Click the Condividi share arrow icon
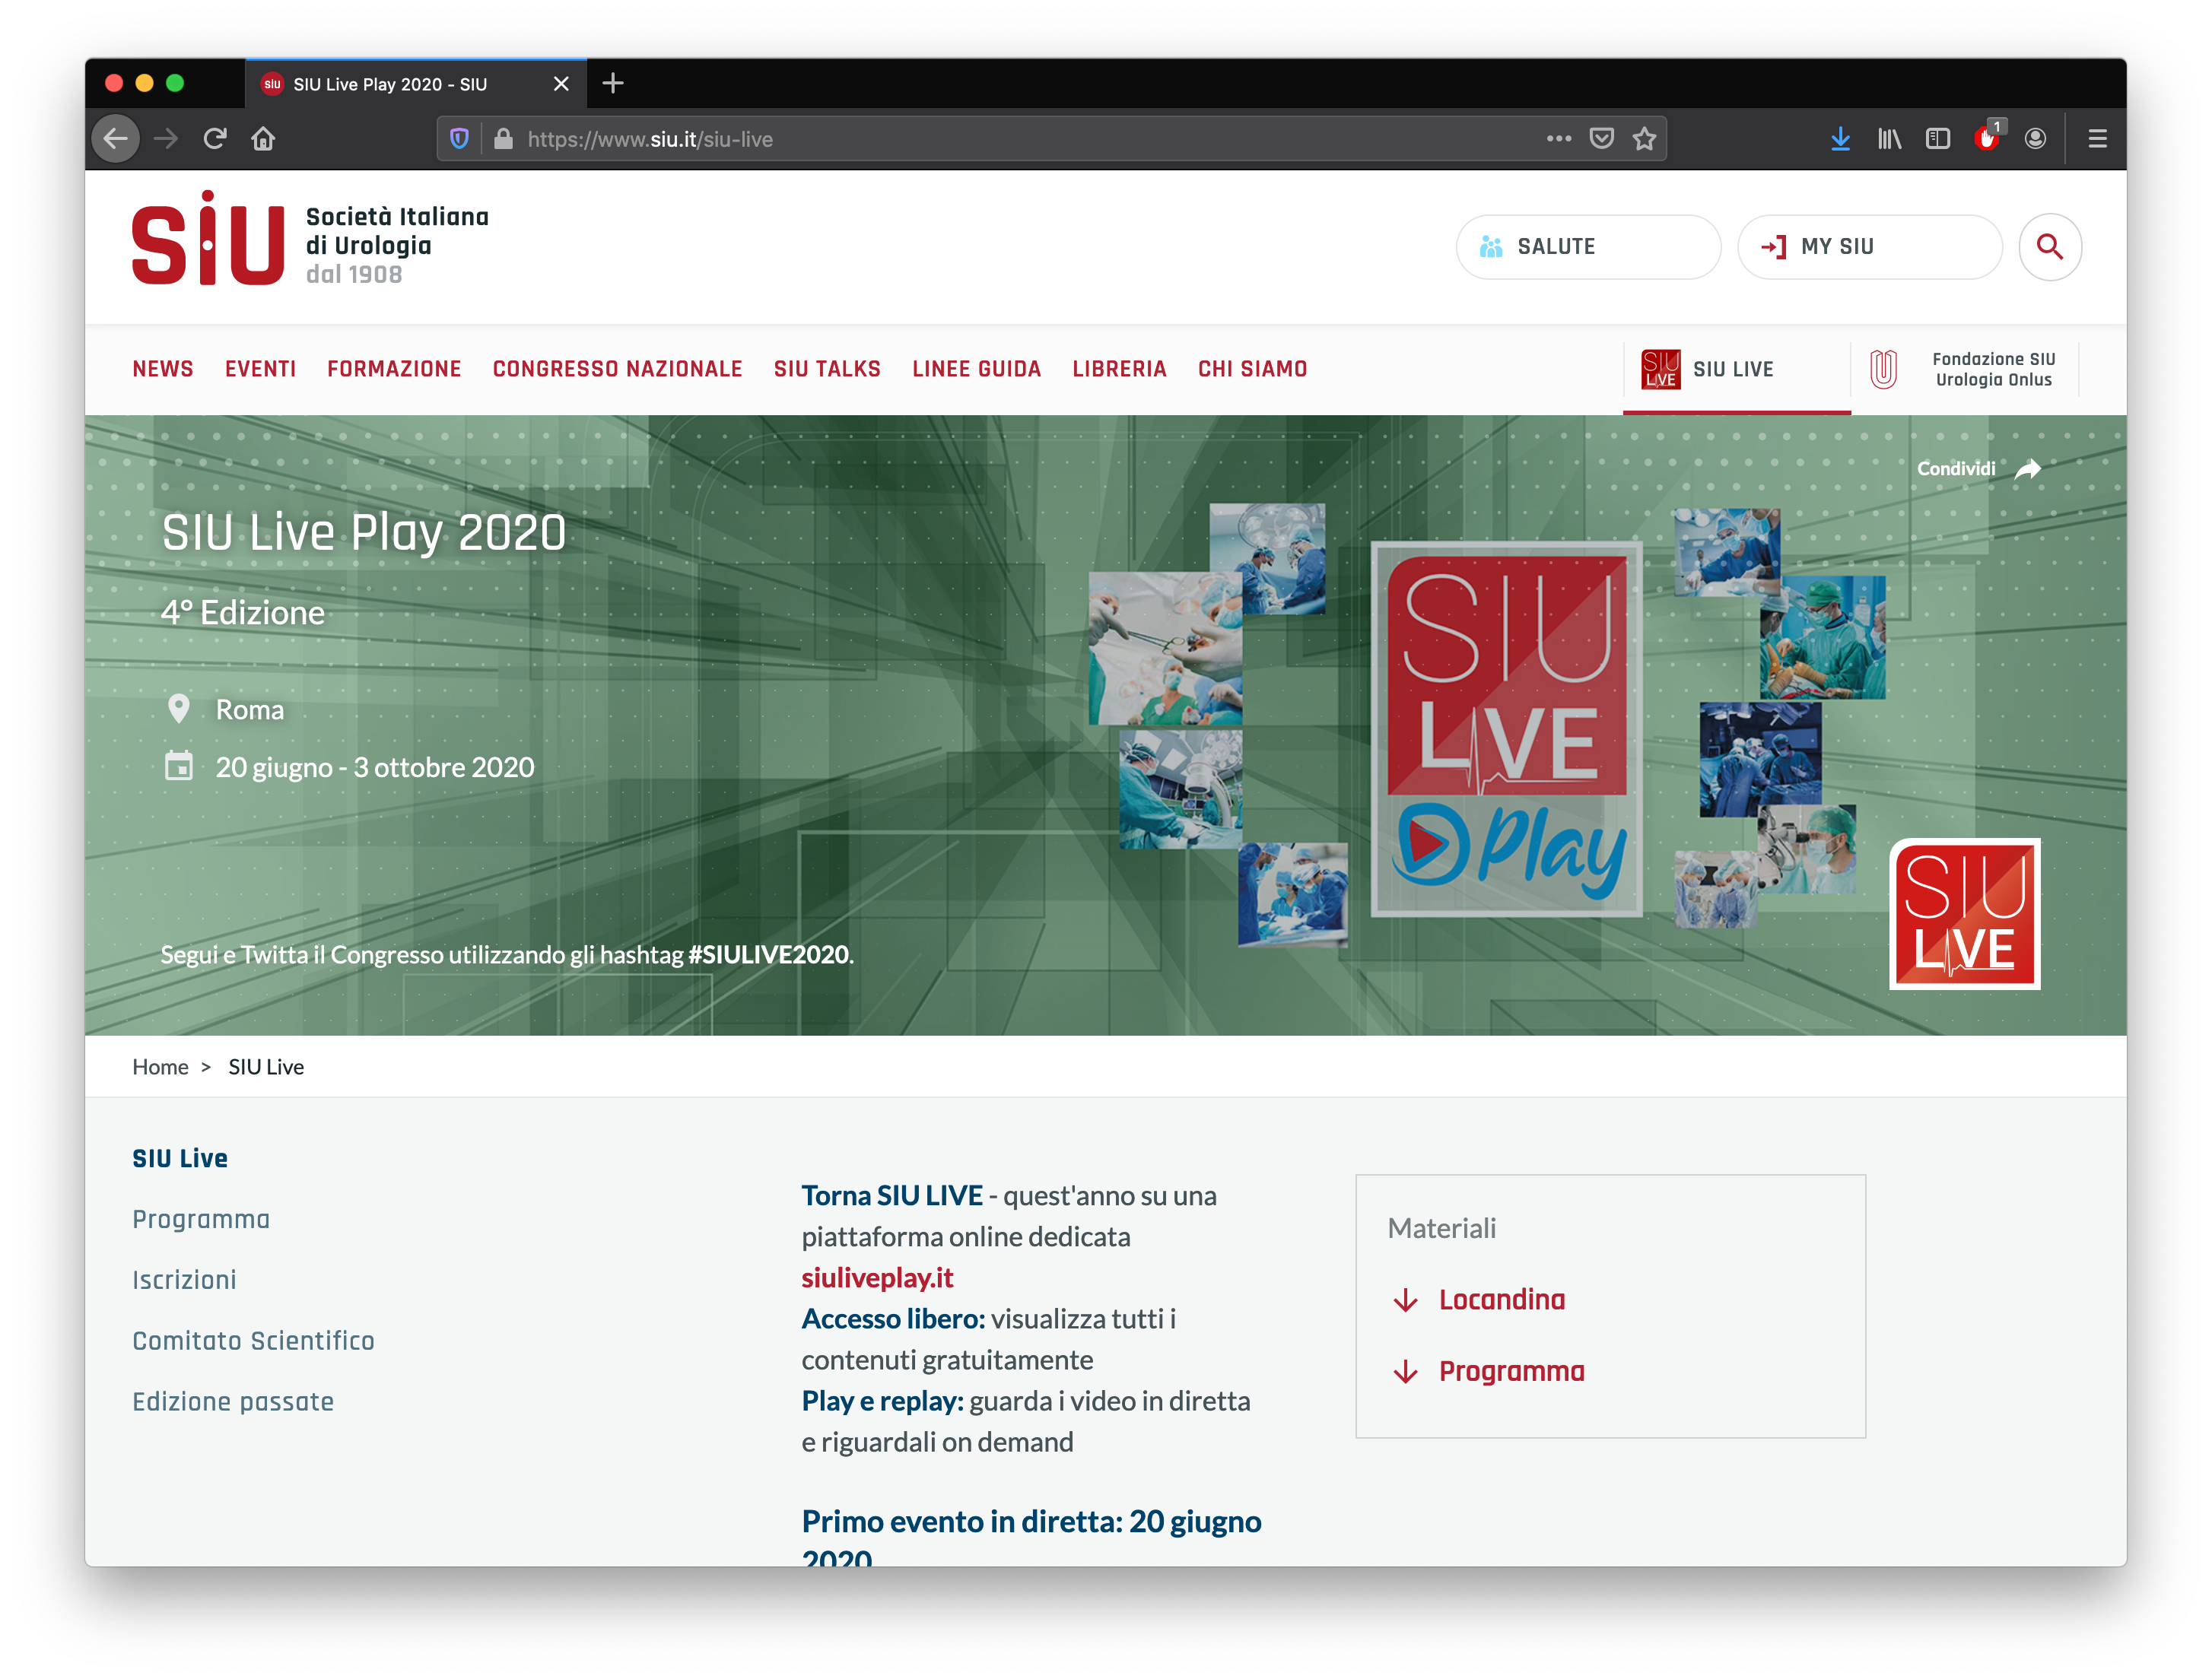The width and height of the screenshot is (2212, 1679). click(x=2027, y=468)
